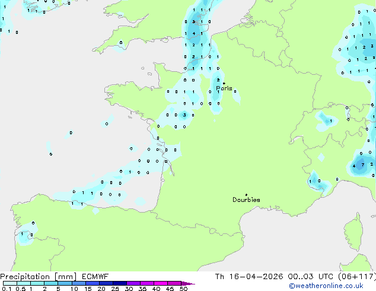Open the weatheronline.co.uk copyright link
Screen dimensions: 376x291
click(326, 286)
